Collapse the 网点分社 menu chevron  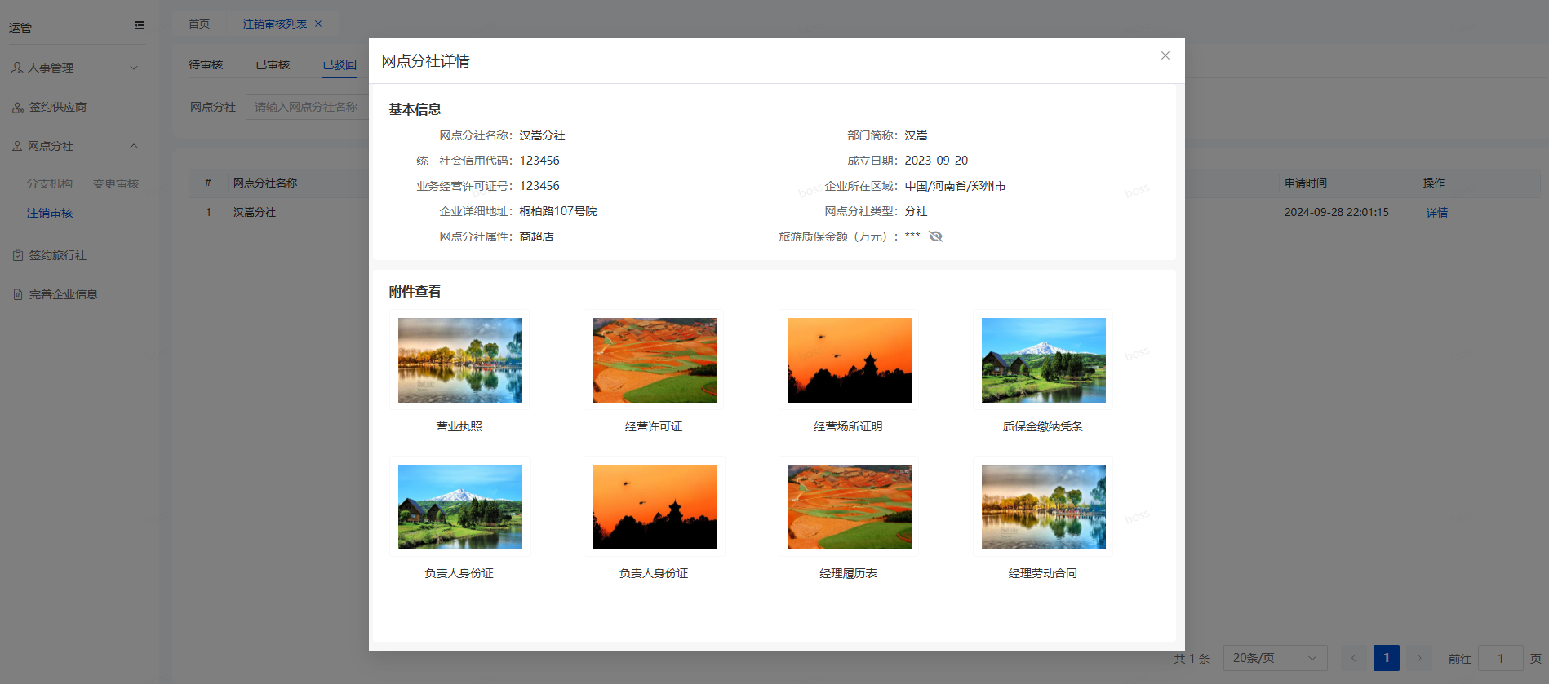tap(134, 147)
